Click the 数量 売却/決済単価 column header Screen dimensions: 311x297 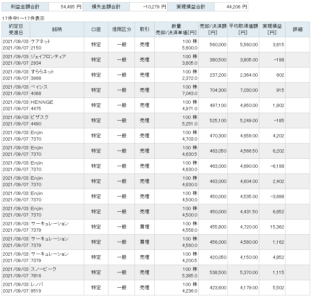pos(176,29)
